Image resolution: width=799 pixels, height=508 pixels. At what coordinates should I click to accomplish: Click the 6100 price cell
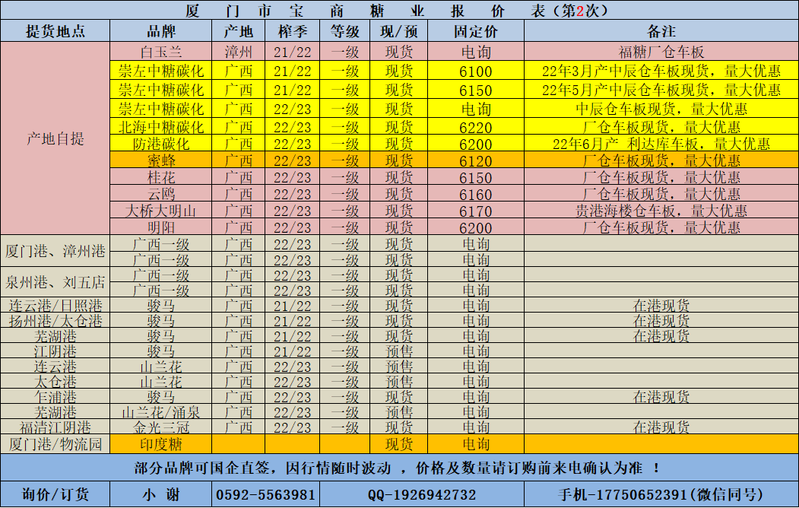475,71
